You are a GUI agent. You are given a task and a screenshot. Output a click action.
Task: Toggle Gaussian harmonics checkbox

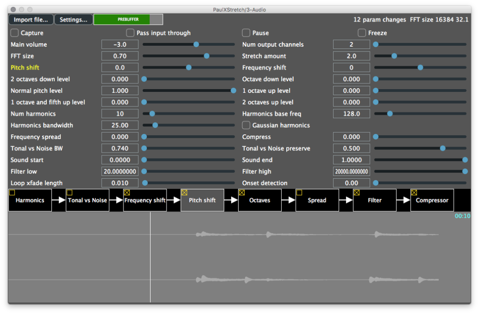coord(246,125)
